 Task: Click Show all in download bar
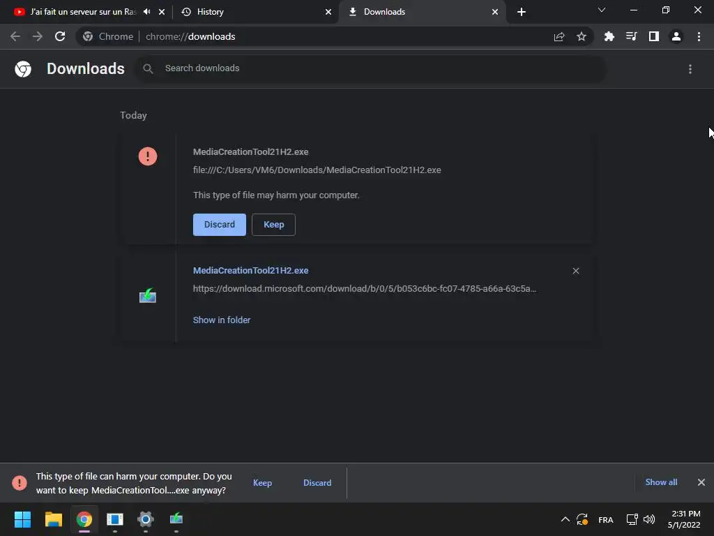[661, 482]
